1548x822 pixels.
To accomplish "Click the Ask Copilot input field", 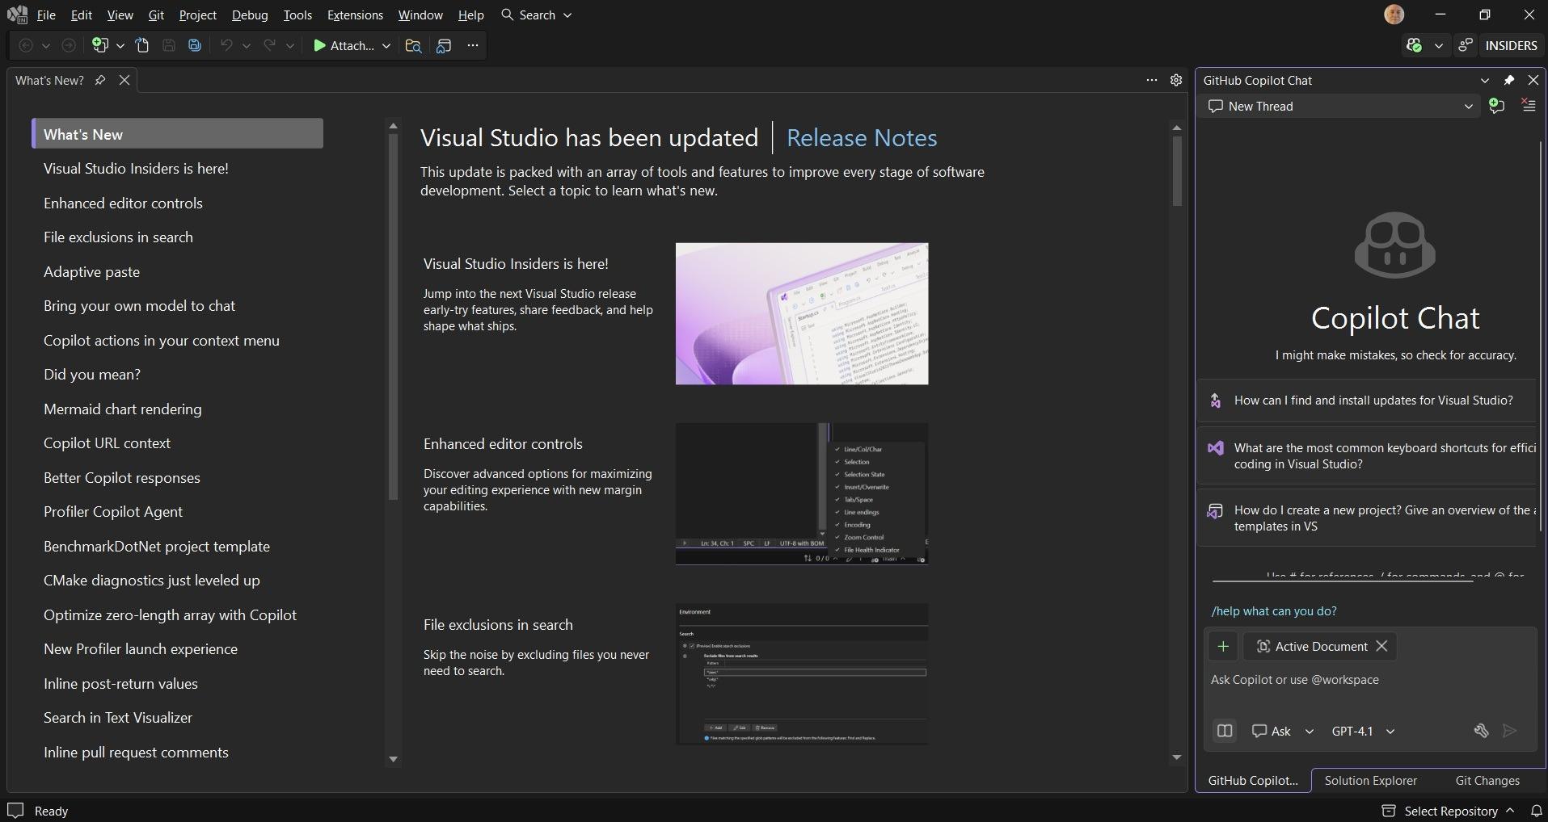I will coord(1370,680).
